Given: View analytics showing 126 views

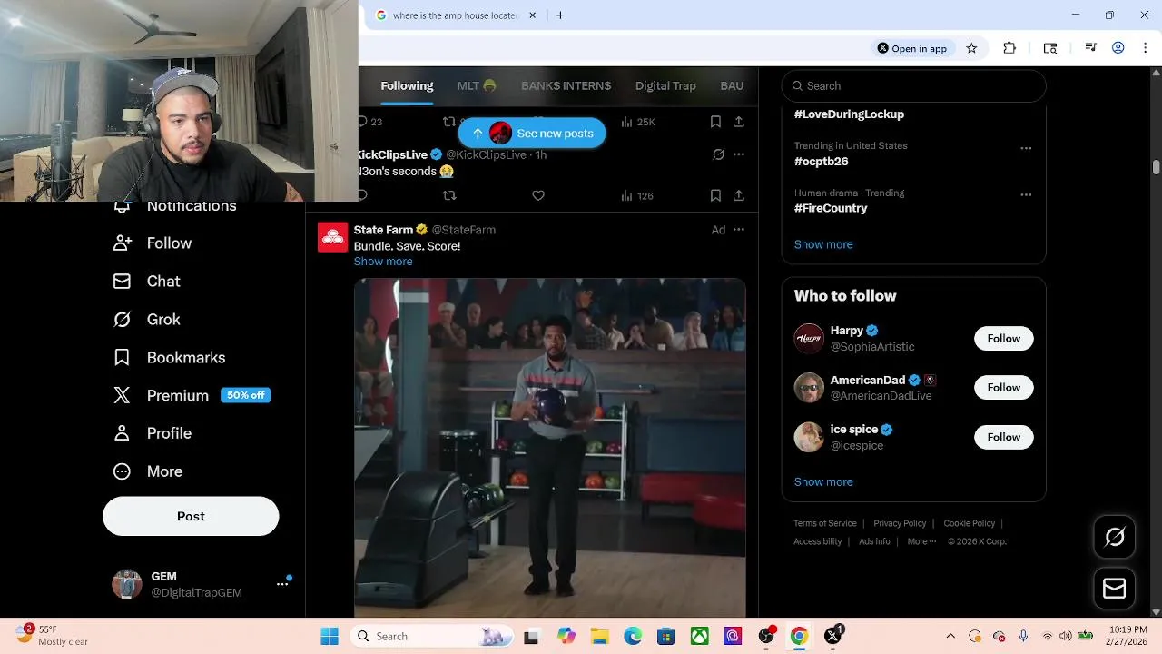Looking at the screenshot, I should point(637,195).
